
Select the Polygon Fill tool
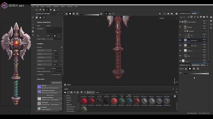(47, 10)
